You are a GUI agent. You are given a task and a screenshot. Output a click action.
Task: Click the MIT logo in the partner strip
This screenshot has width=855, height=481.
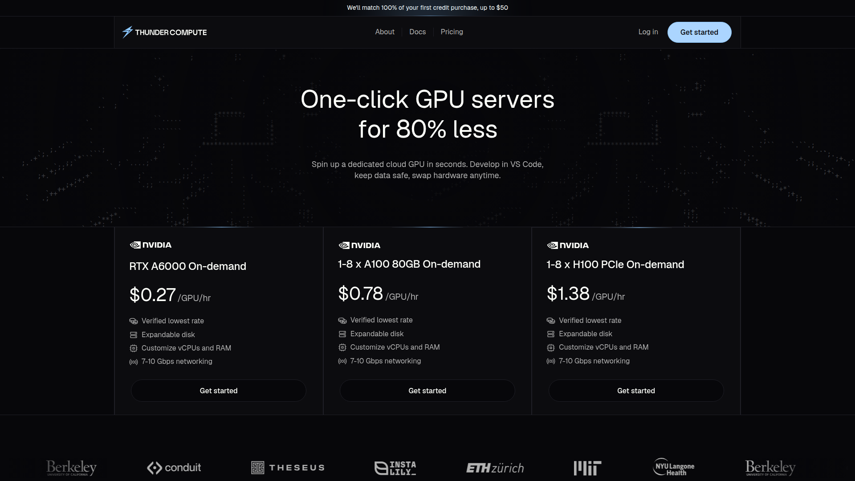coord(587,468)
